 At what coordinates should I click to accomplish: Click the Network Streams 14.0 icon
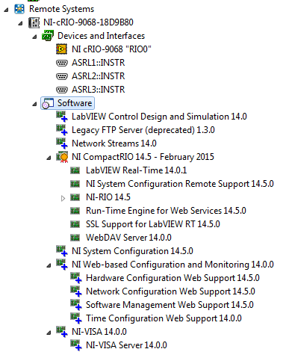coord(62,143)
